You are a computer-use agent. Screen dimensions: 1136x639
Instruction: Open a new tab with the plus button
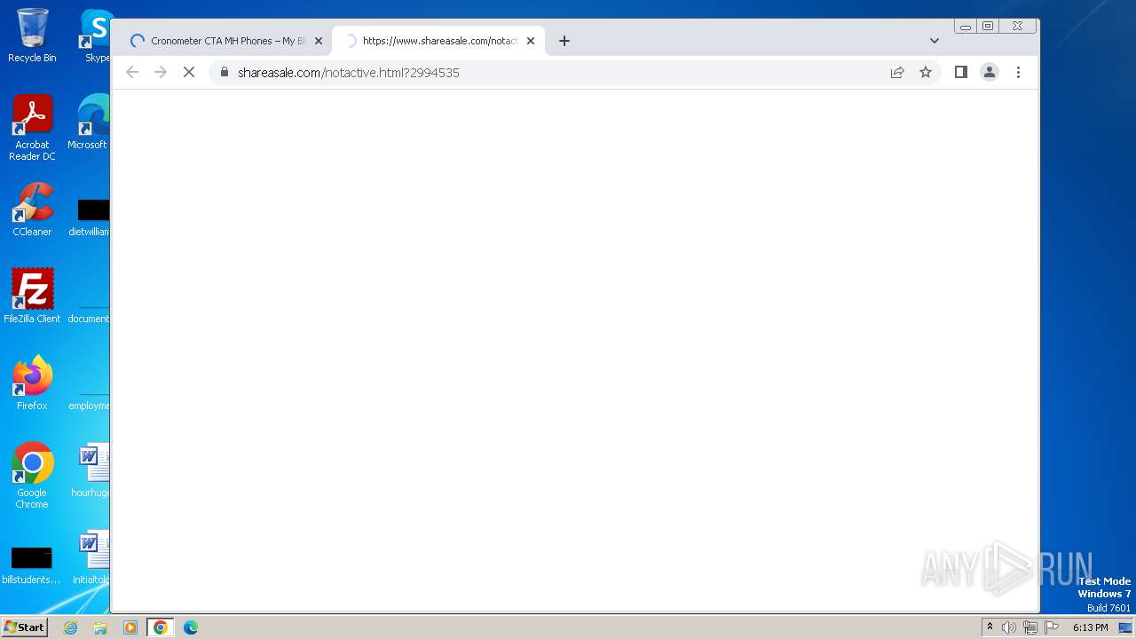coord(564,41)
